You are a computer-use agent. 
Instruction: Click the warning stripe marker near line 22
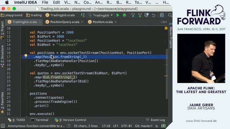166,76
